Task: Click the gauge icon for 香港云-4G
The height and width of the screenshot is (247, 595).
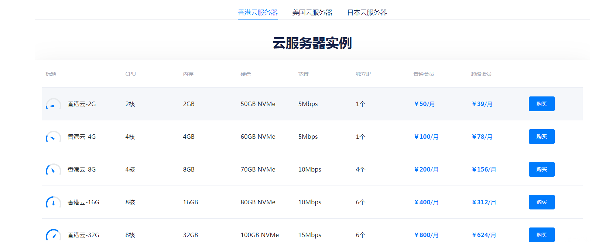Action: [x=54, y=137]
